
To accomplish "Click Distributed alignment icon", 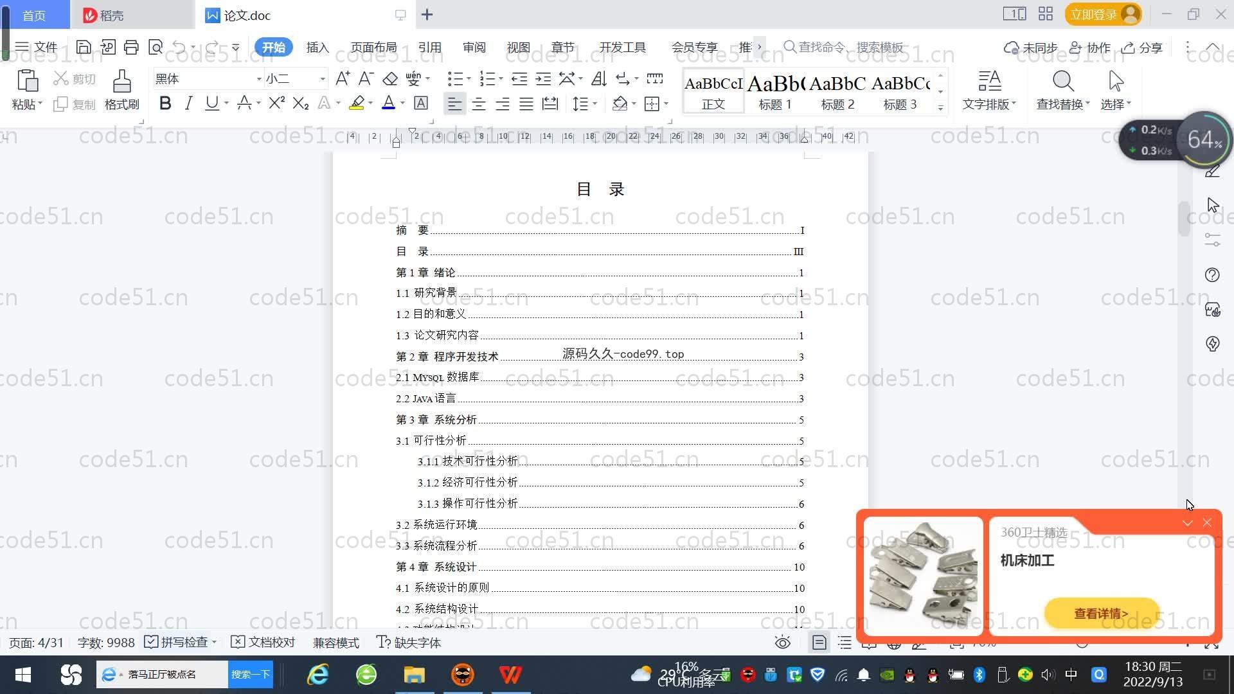I will pyautogui.click(x=550, y=103).
